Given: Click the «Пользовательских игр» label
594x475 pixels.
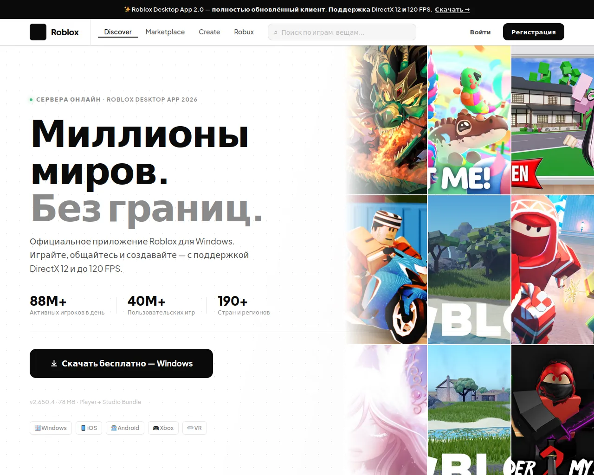Looking at the screenshot, I should coord(161,313).
